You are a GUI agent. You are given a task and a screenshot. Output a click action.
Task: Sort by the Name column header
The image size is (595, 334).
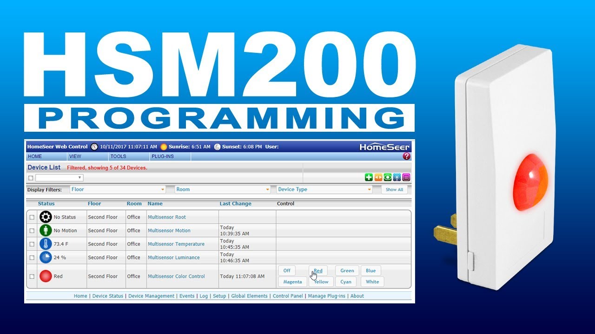click(155, 204)
